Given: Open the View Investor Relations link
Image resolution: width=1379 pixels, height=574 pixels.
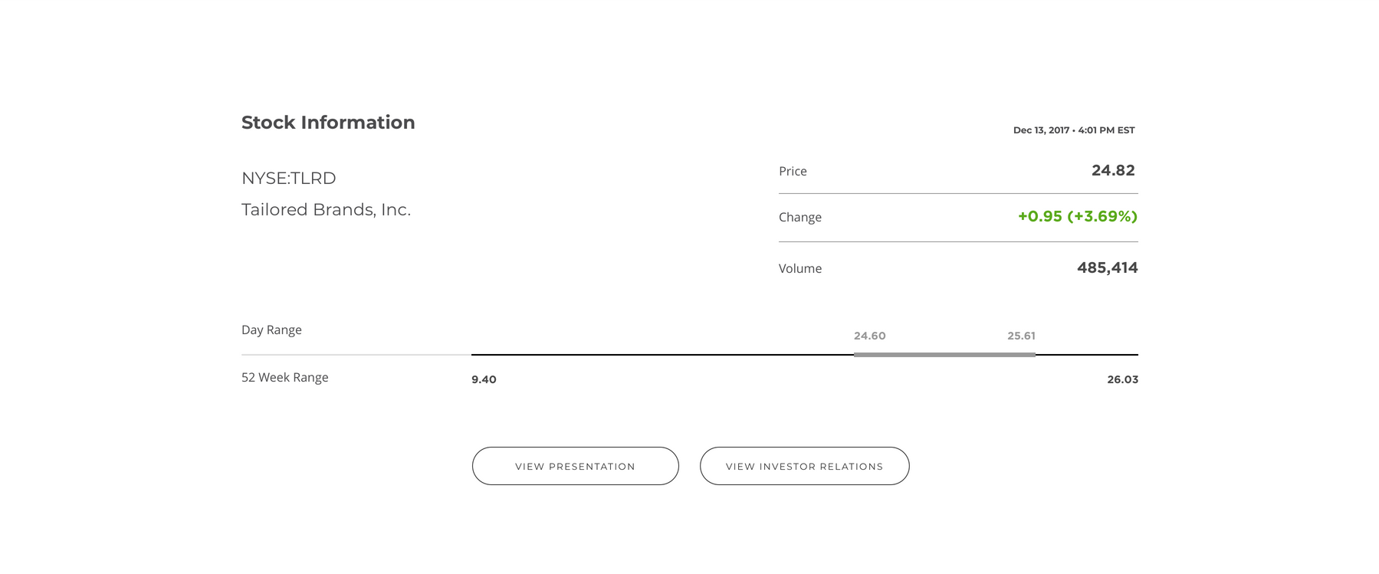Looking at the screenshot, I should [804, 466].
